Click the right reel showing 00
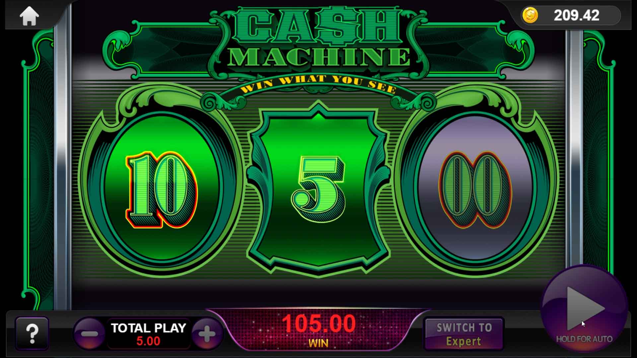637x358 pixels. point(475,189)
